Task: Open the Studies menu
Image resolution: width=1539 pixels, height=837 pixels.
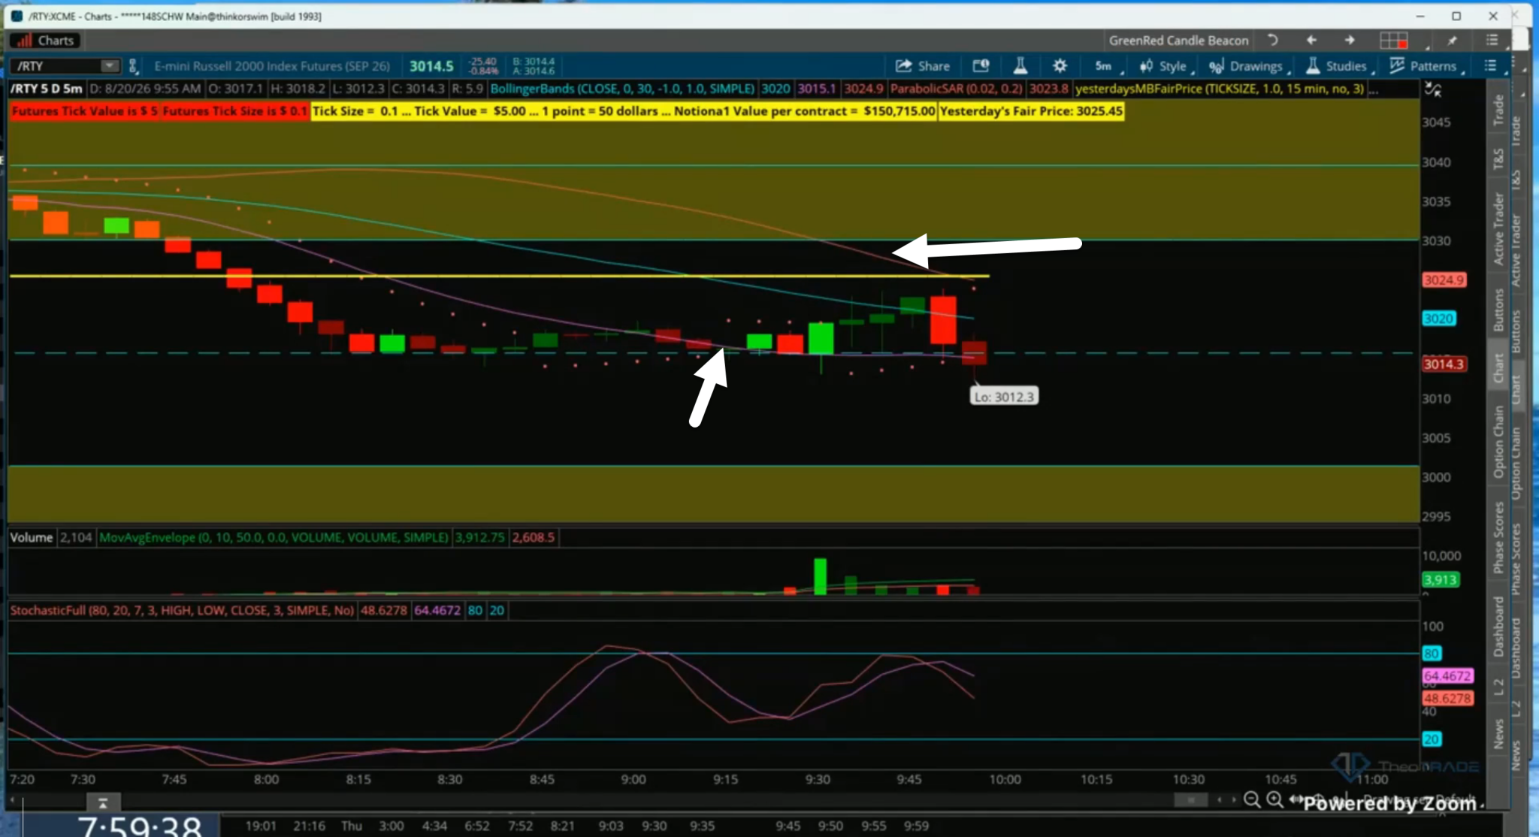Action: 1338,66
